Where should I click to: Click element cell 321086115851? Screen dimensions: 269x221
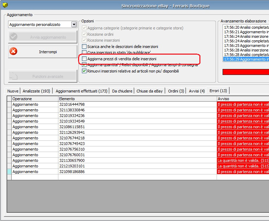pyautogui.click(x=137, y=127)
